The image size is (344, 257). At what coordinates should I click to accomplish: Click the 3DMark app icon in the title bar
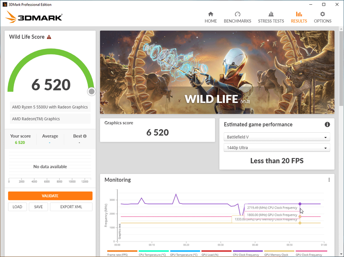coord(5,4)
